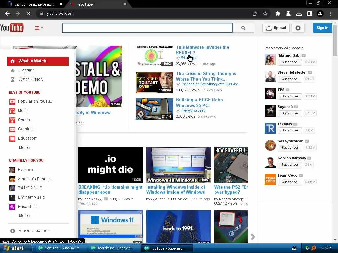Click TechRax channel avatar
This screenshot has height=253, width=338.
[270, 128]
